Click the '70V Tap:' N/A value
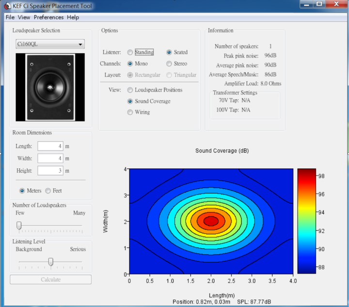Image resolution: width=349 pixels, height=307 pixels. (246, 100)
